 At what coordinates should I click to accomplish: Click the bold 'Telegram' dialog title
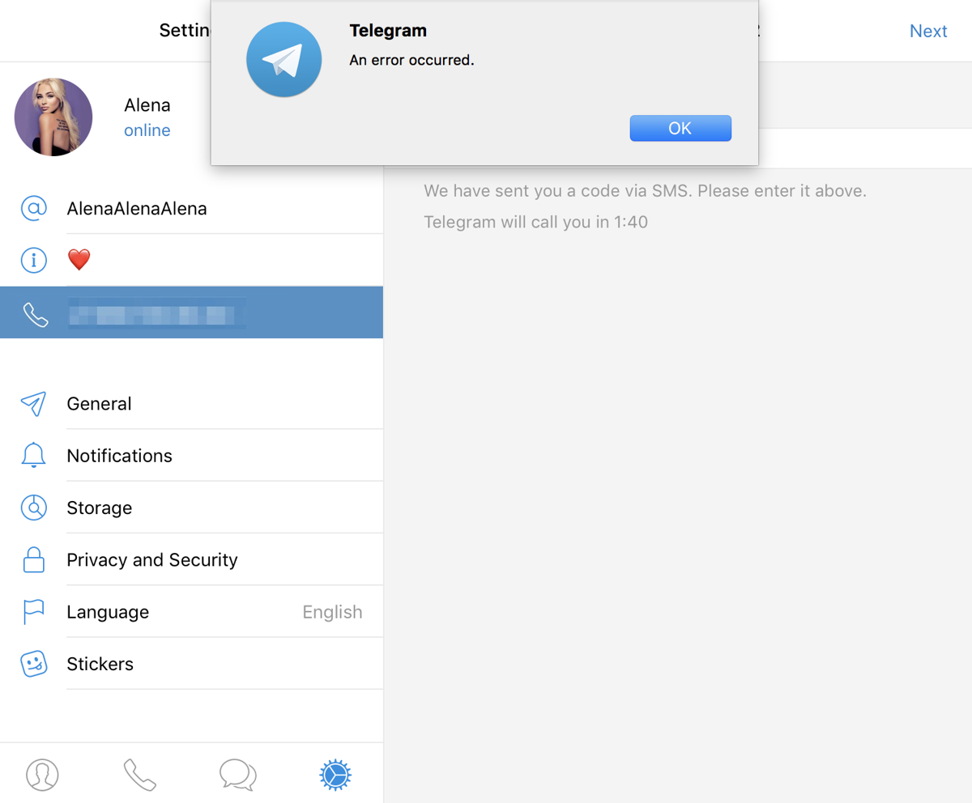tap(388, 31)
